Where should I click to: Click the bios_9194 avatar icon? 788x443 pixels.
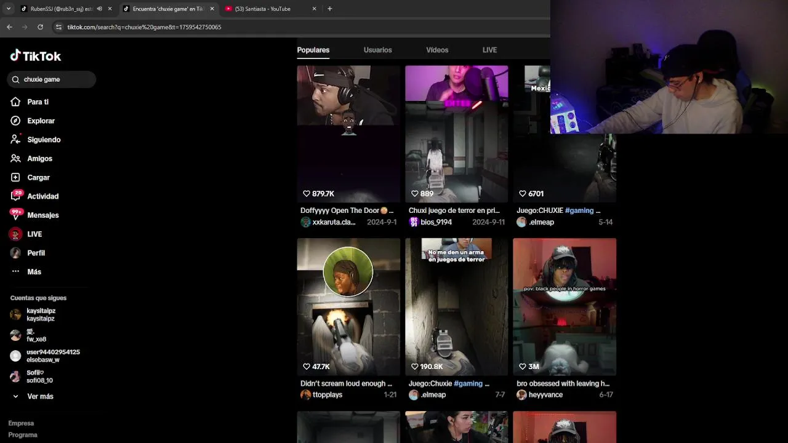pyautogui.click(x=414, y=222)
